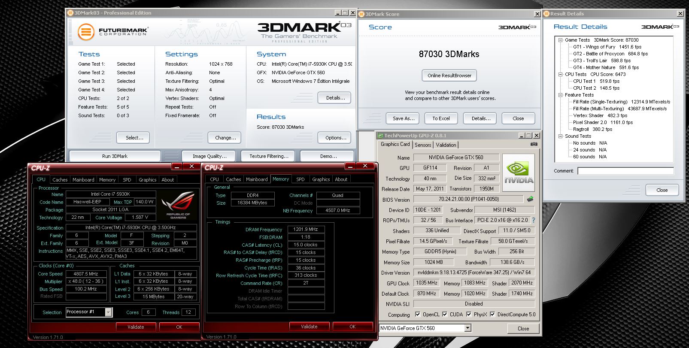Click the DRAM Frequency value 1201.9 MHz

[306, 230]
